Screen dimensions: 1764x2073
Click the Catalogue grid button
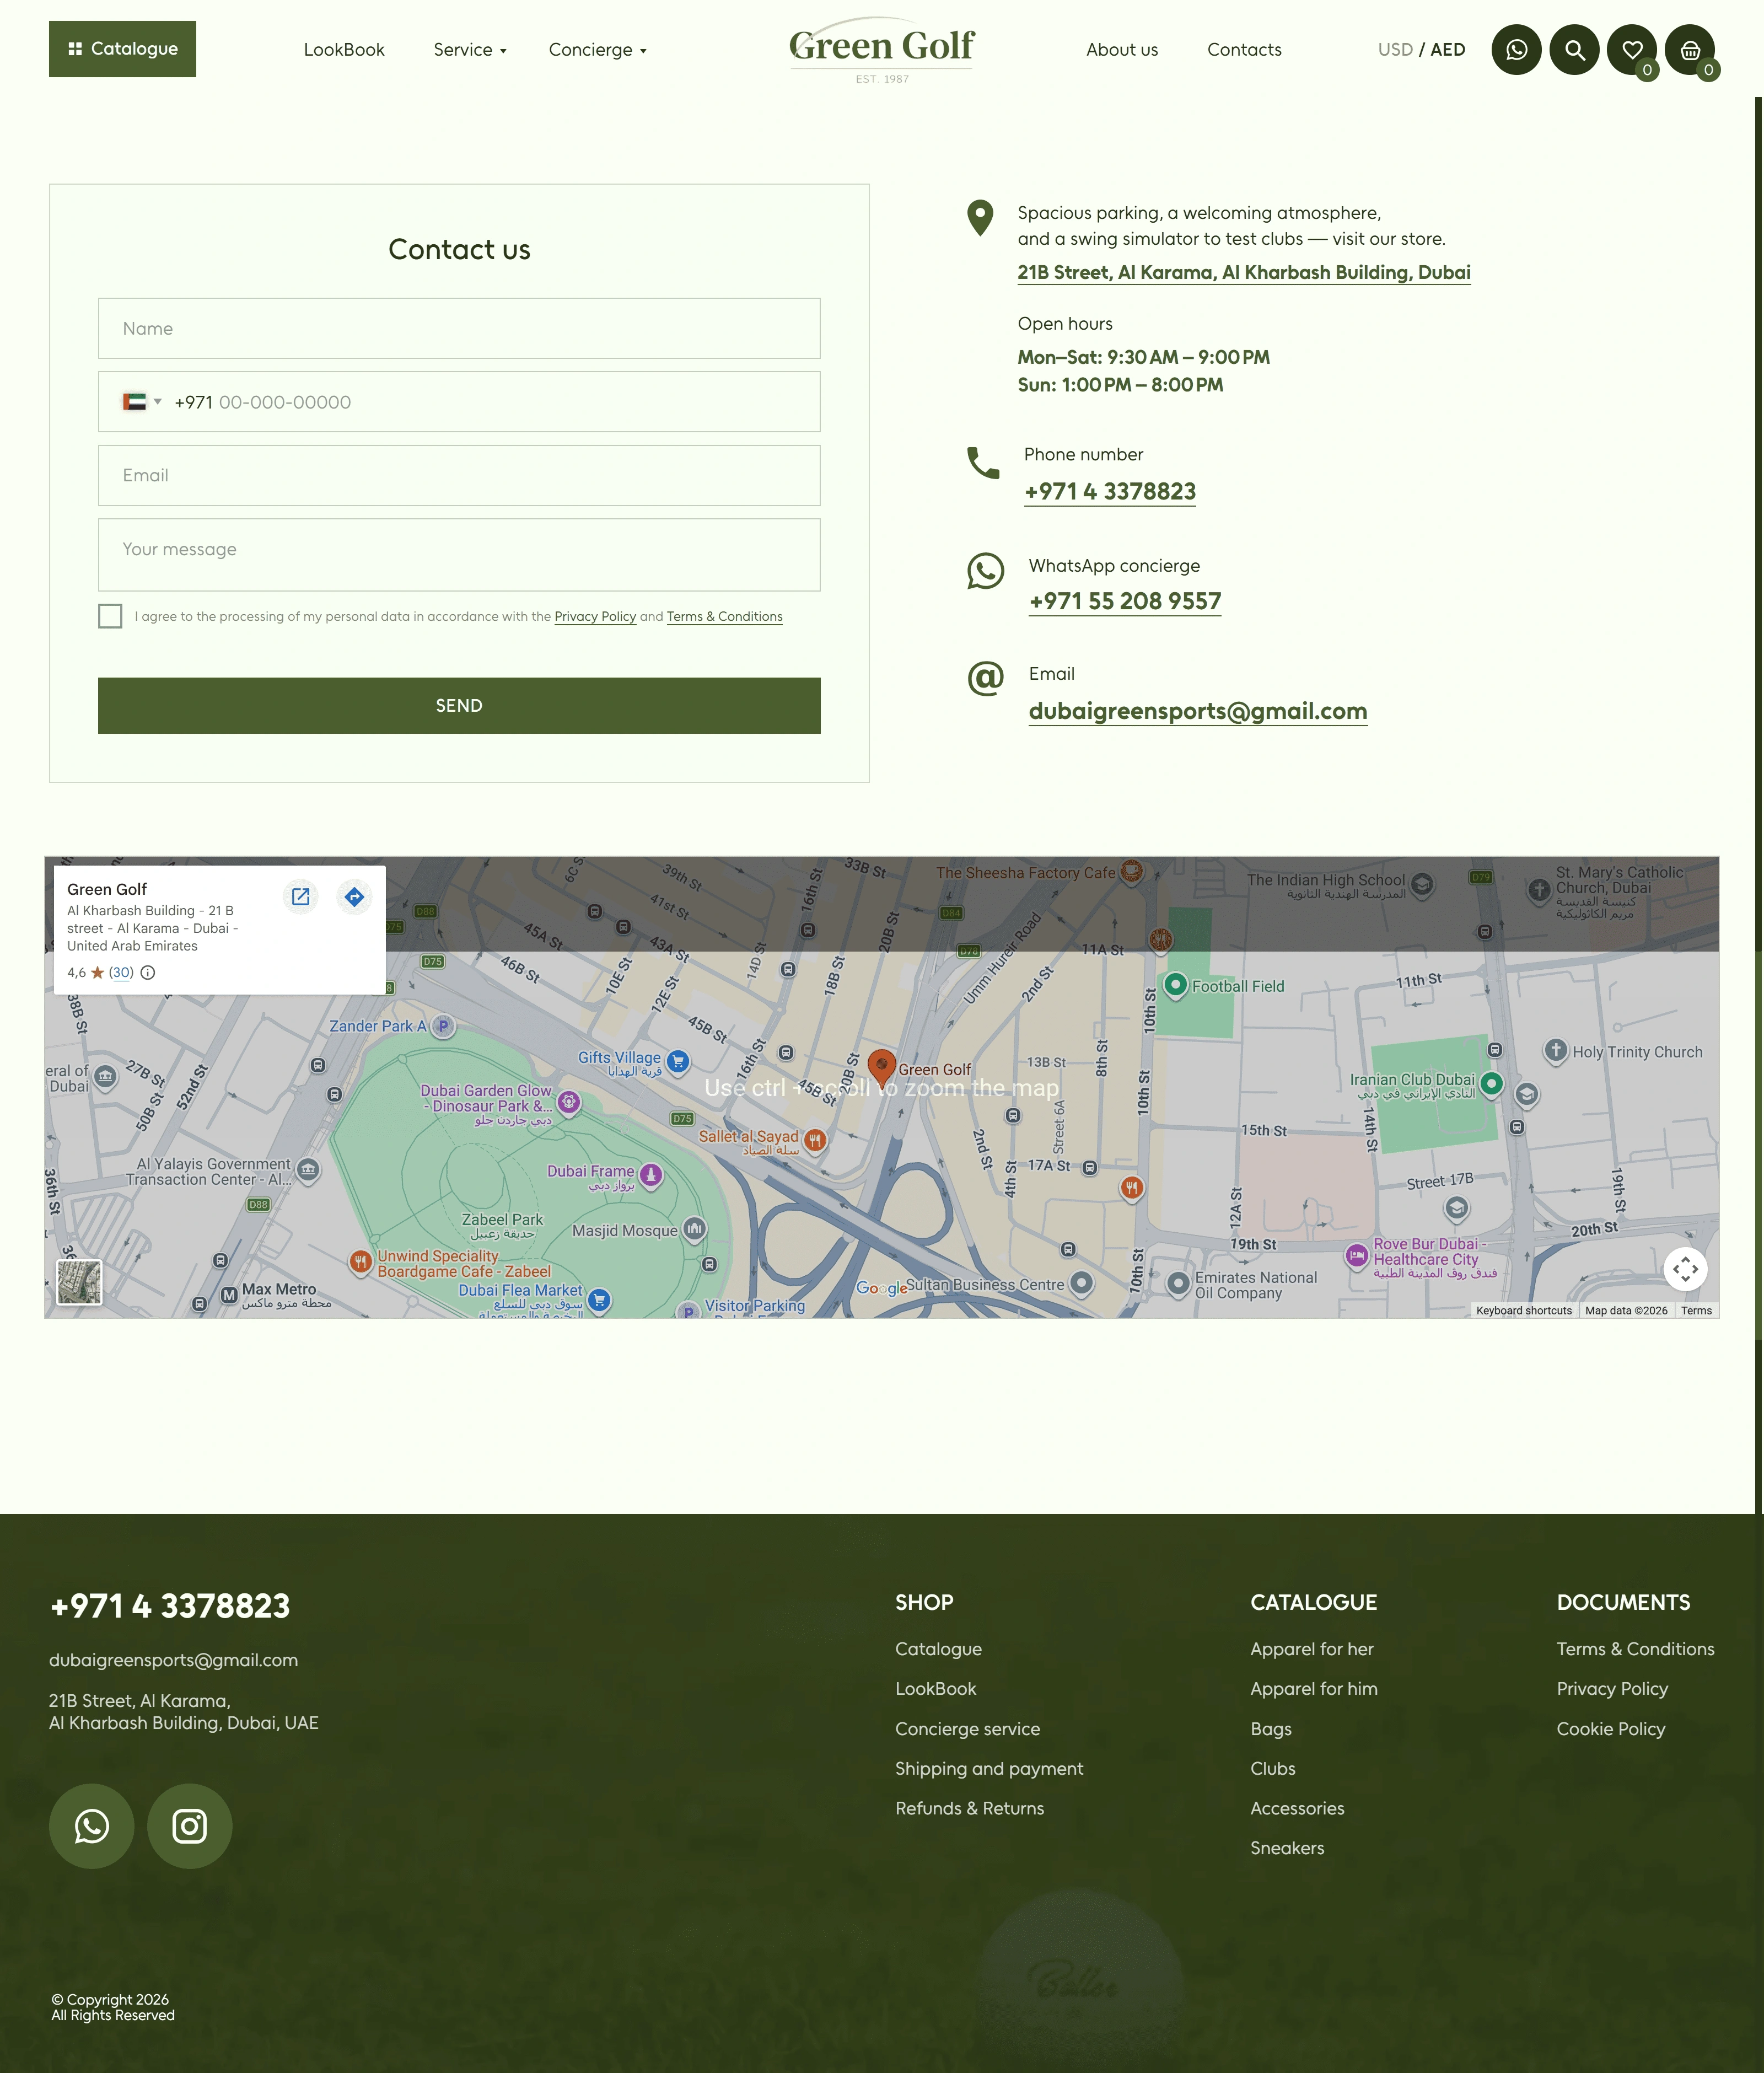point(122,49)
